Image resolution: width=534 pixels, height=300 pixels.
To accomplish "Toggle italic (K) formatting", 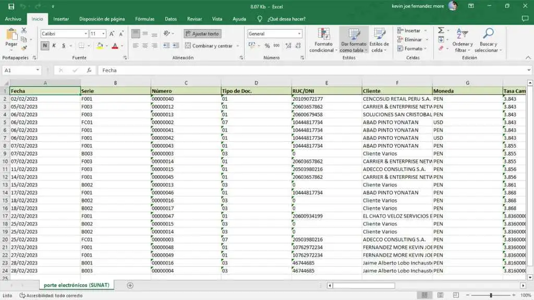I will (54, 46).
